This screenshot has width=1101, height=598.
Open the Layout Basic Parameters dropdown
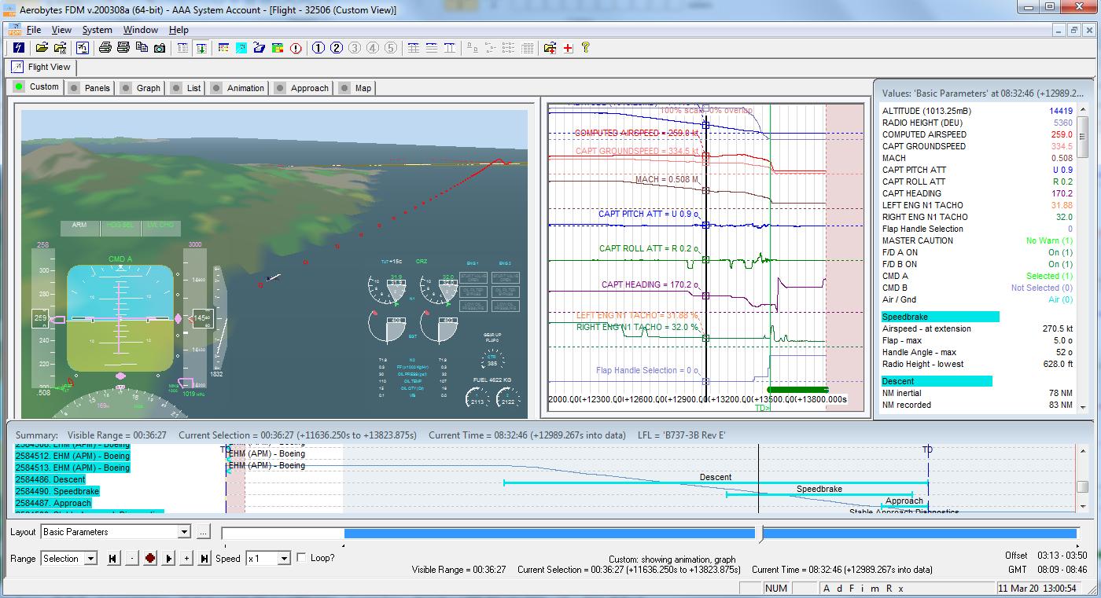point(184,532)
